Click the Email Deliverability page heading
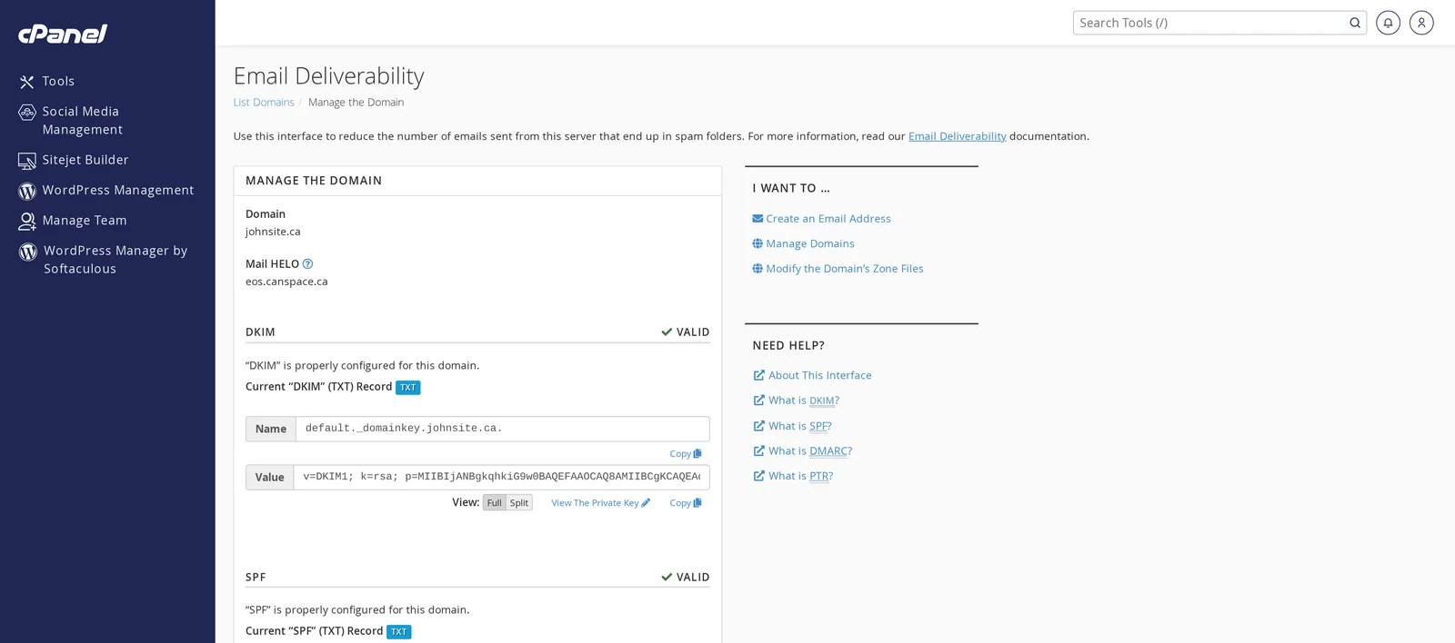The width and height of the screenshot is (1455, 643). click(329, 76)
